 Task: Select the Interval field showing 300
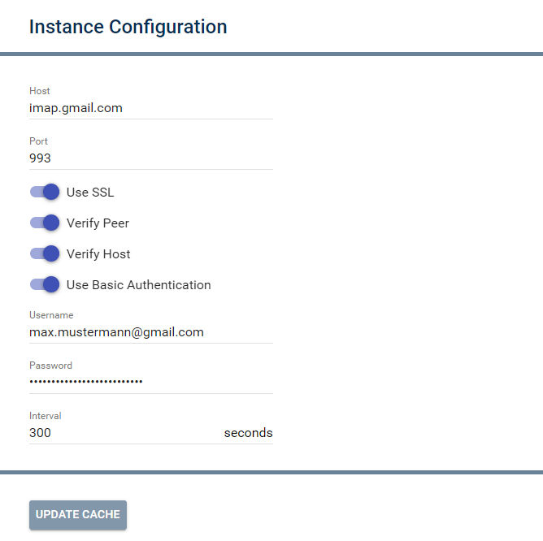[x=122, y=433]
